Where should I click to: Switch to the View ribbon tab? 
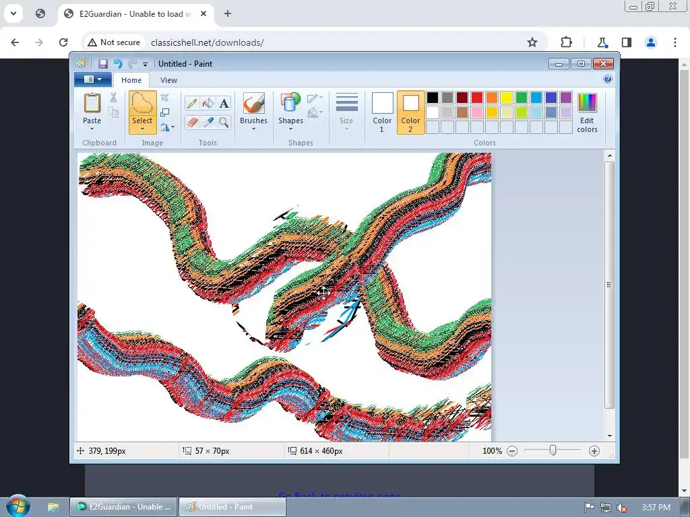168,80
